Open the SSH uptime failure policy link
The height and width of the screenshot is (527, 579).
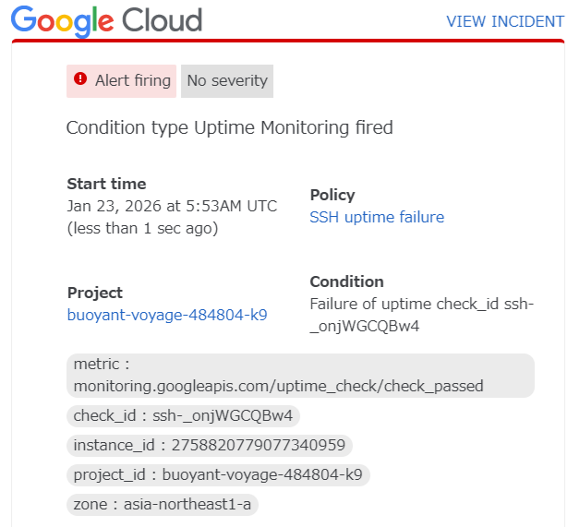click(x=377, y=217)
